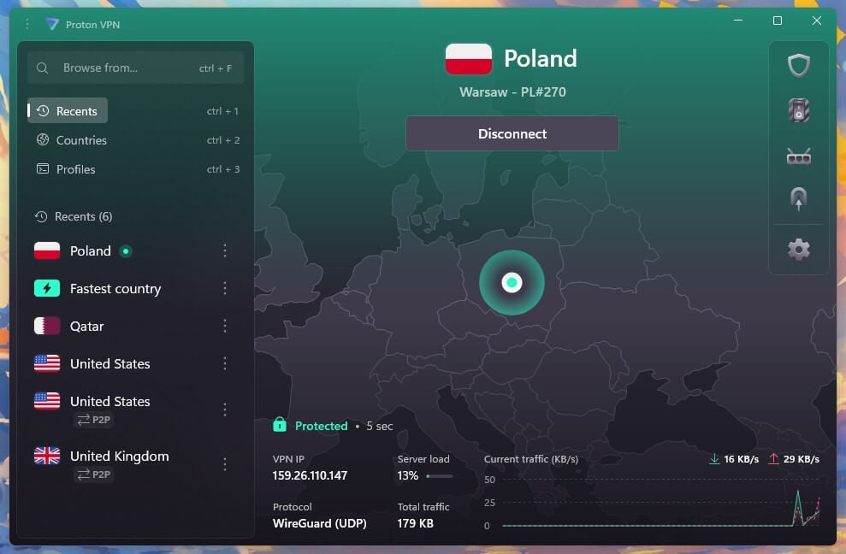Click the Warsaw - PL#270 server label

click(512, 91)
